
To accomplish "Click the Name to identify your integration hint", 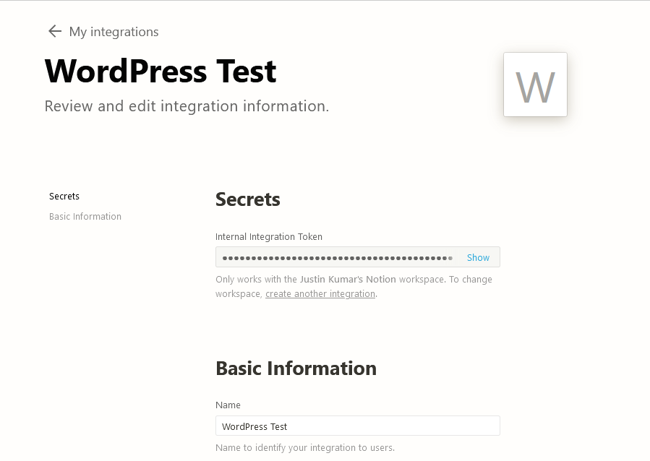I will 305,448.
